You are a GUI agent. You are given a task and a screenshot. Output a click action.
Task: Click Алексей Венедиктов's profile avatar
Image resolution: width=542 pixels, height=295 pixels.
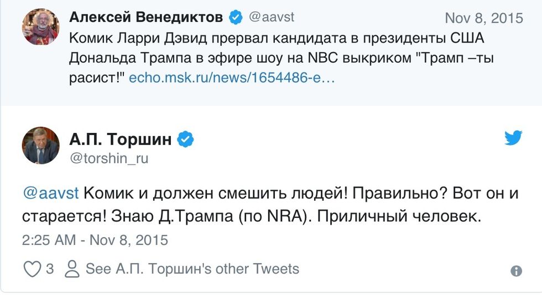(40, 26)
